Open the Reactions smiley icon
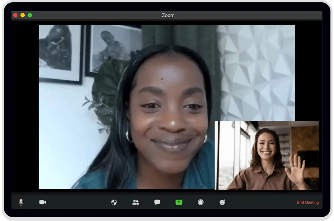The height and width of the screenshot is (221, 334). [x=222, y=202]
